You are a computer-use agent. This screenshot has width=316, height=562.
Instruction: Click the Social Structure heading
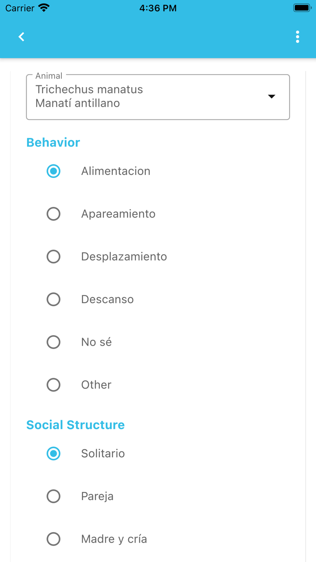point(75,425)
